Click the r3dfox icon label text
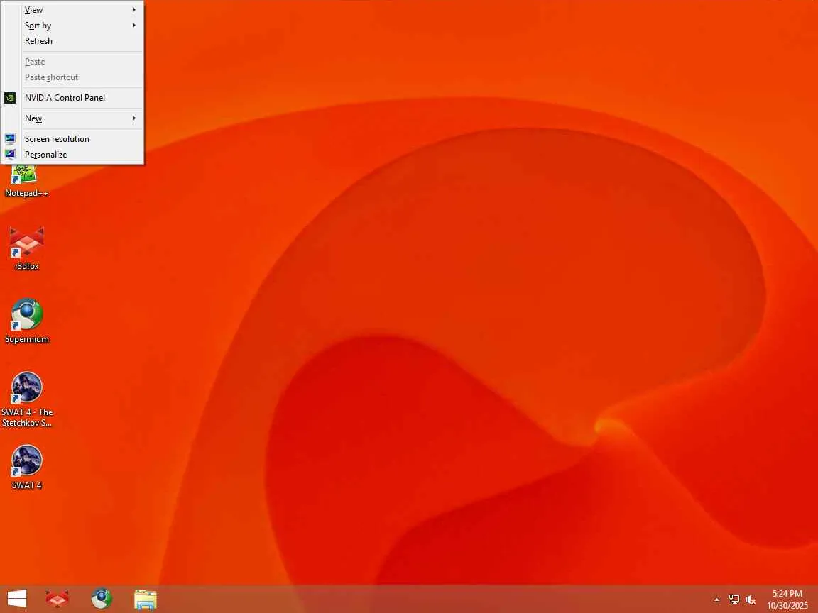The height and width of the screenshot is (613, 818). coord(26,266)
